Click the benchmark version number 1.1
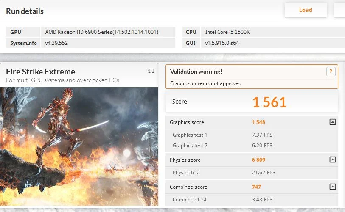Screen dimensions: 345x212 [x=151, y=71]
